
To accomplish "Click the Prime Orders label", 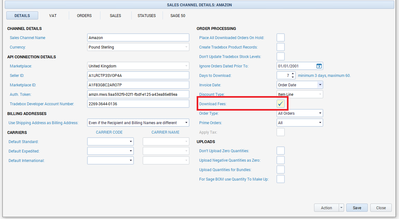I will pyautogui.click(x=211, y=123).
